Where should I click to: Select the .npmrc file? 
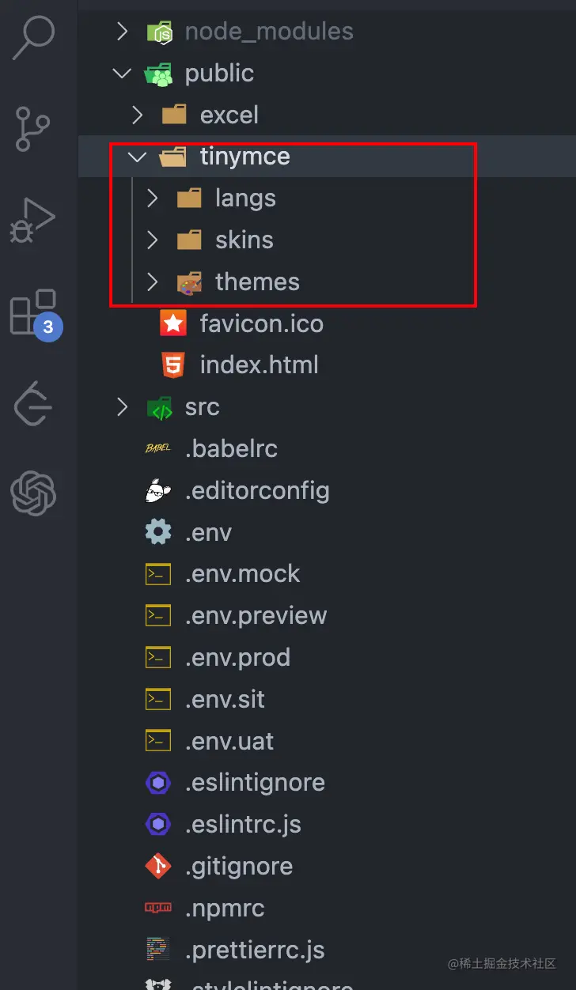[225, 909]
